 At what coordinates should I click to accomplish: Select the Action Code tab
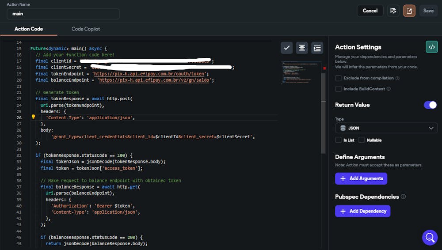pyautogui.click(x=29, y=29)
